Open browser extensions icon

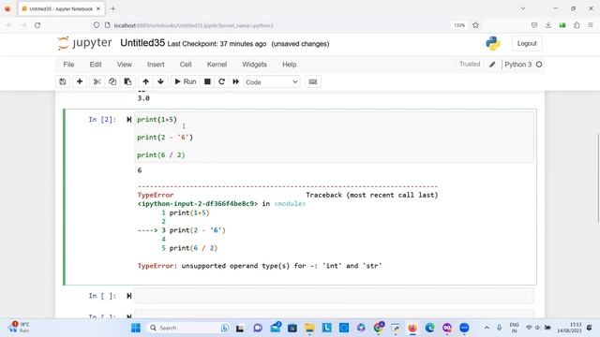[577, 25]
